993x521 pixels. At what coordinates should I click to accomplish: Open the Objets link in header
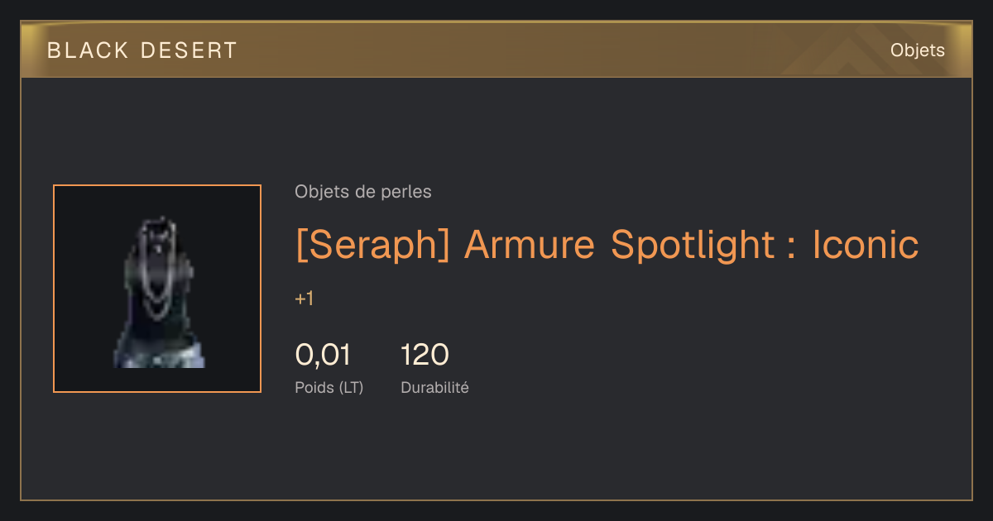917,50
